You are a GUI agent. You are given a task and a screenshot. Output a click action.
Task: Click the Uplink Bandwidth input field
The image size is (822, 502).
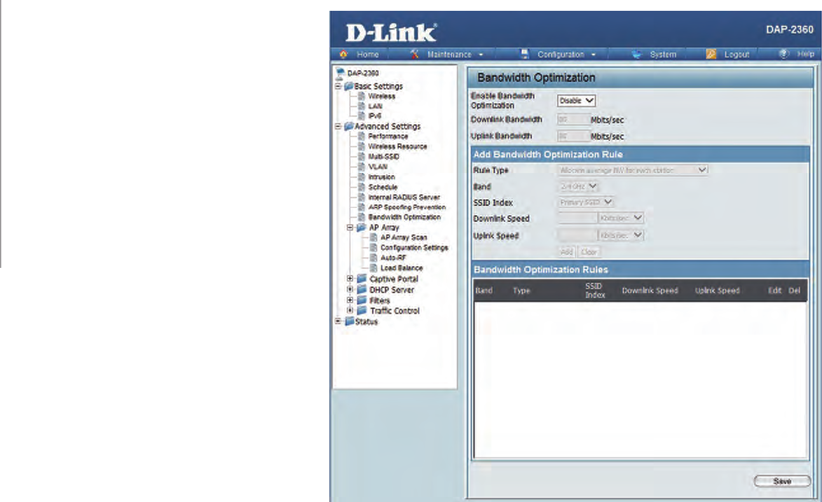tap(573, 136)
